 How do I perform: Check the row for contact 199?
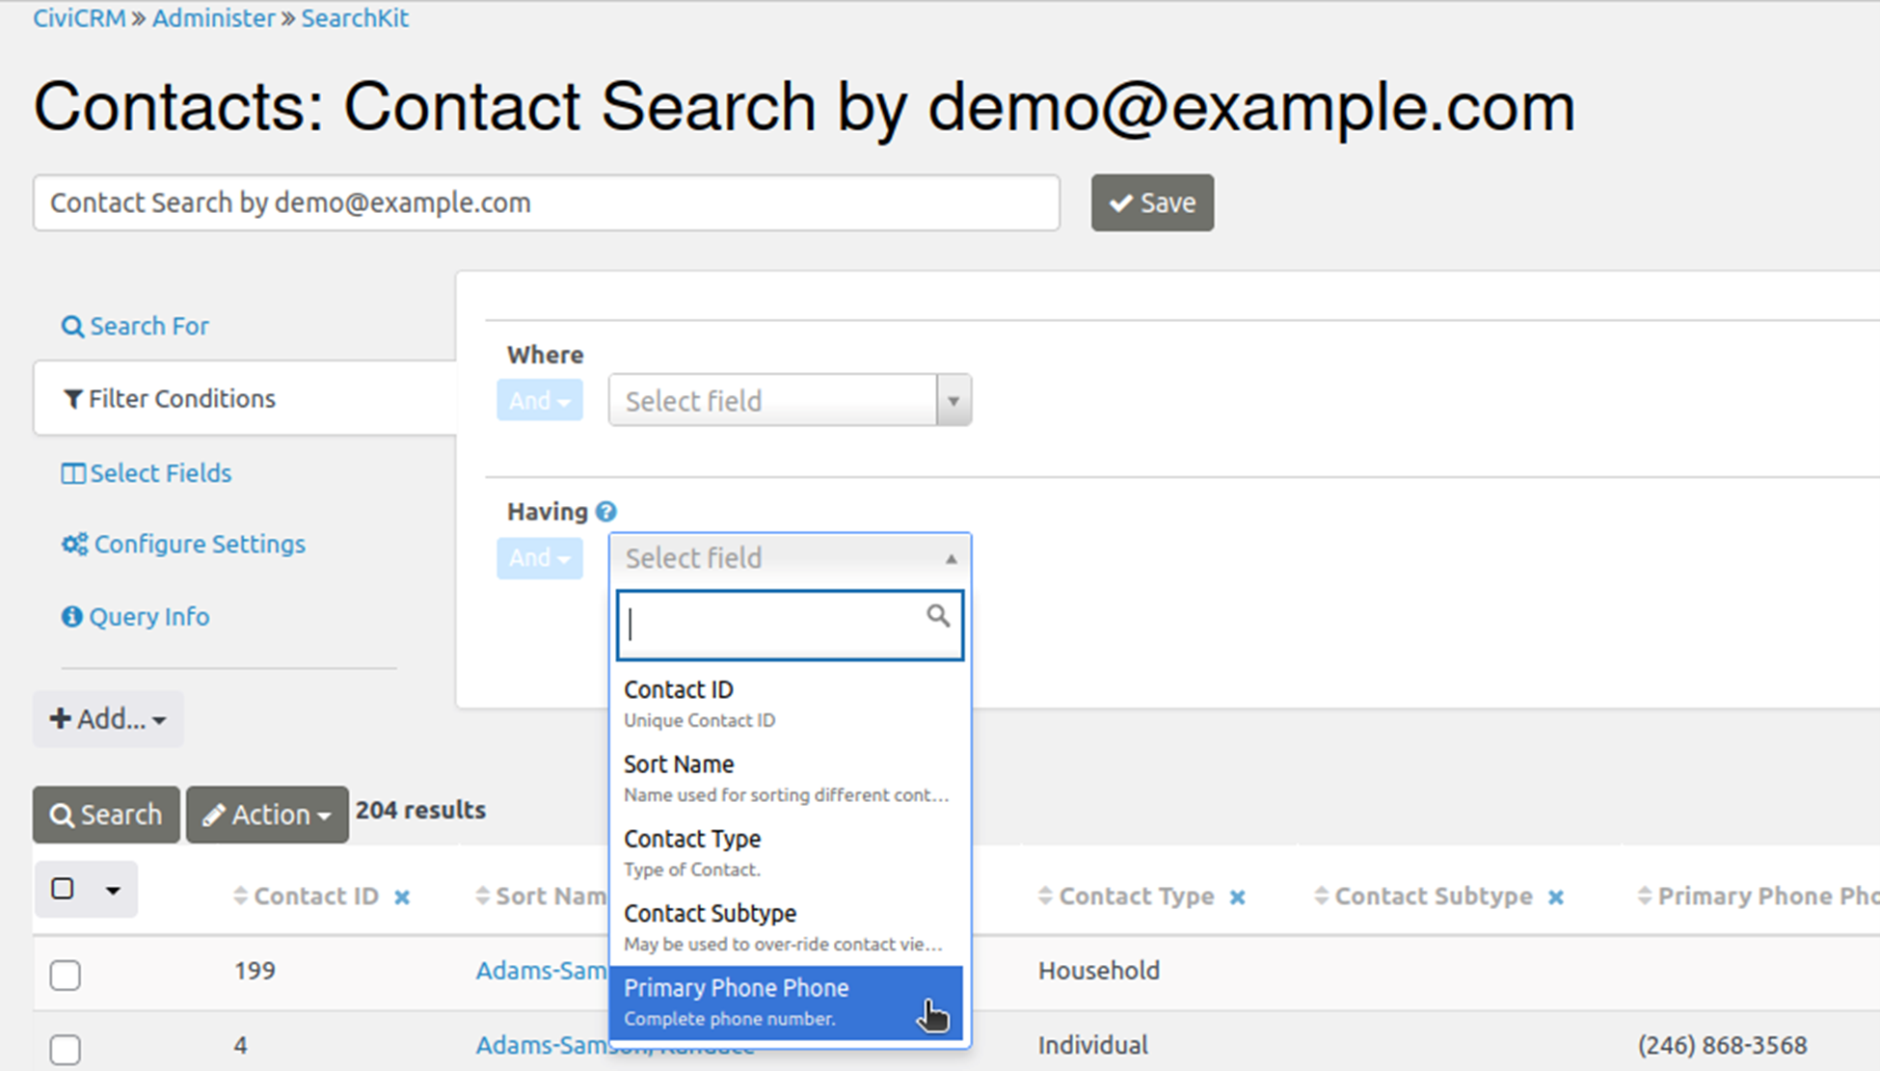66,975
